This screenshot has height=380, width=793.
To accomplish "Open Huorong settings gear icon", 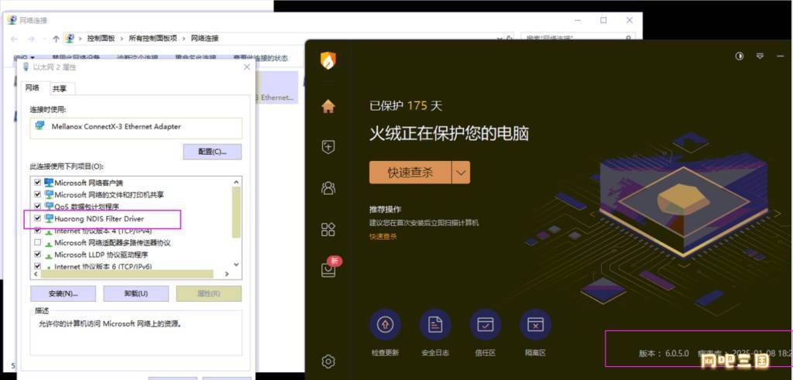I will (x=328, y=361).
